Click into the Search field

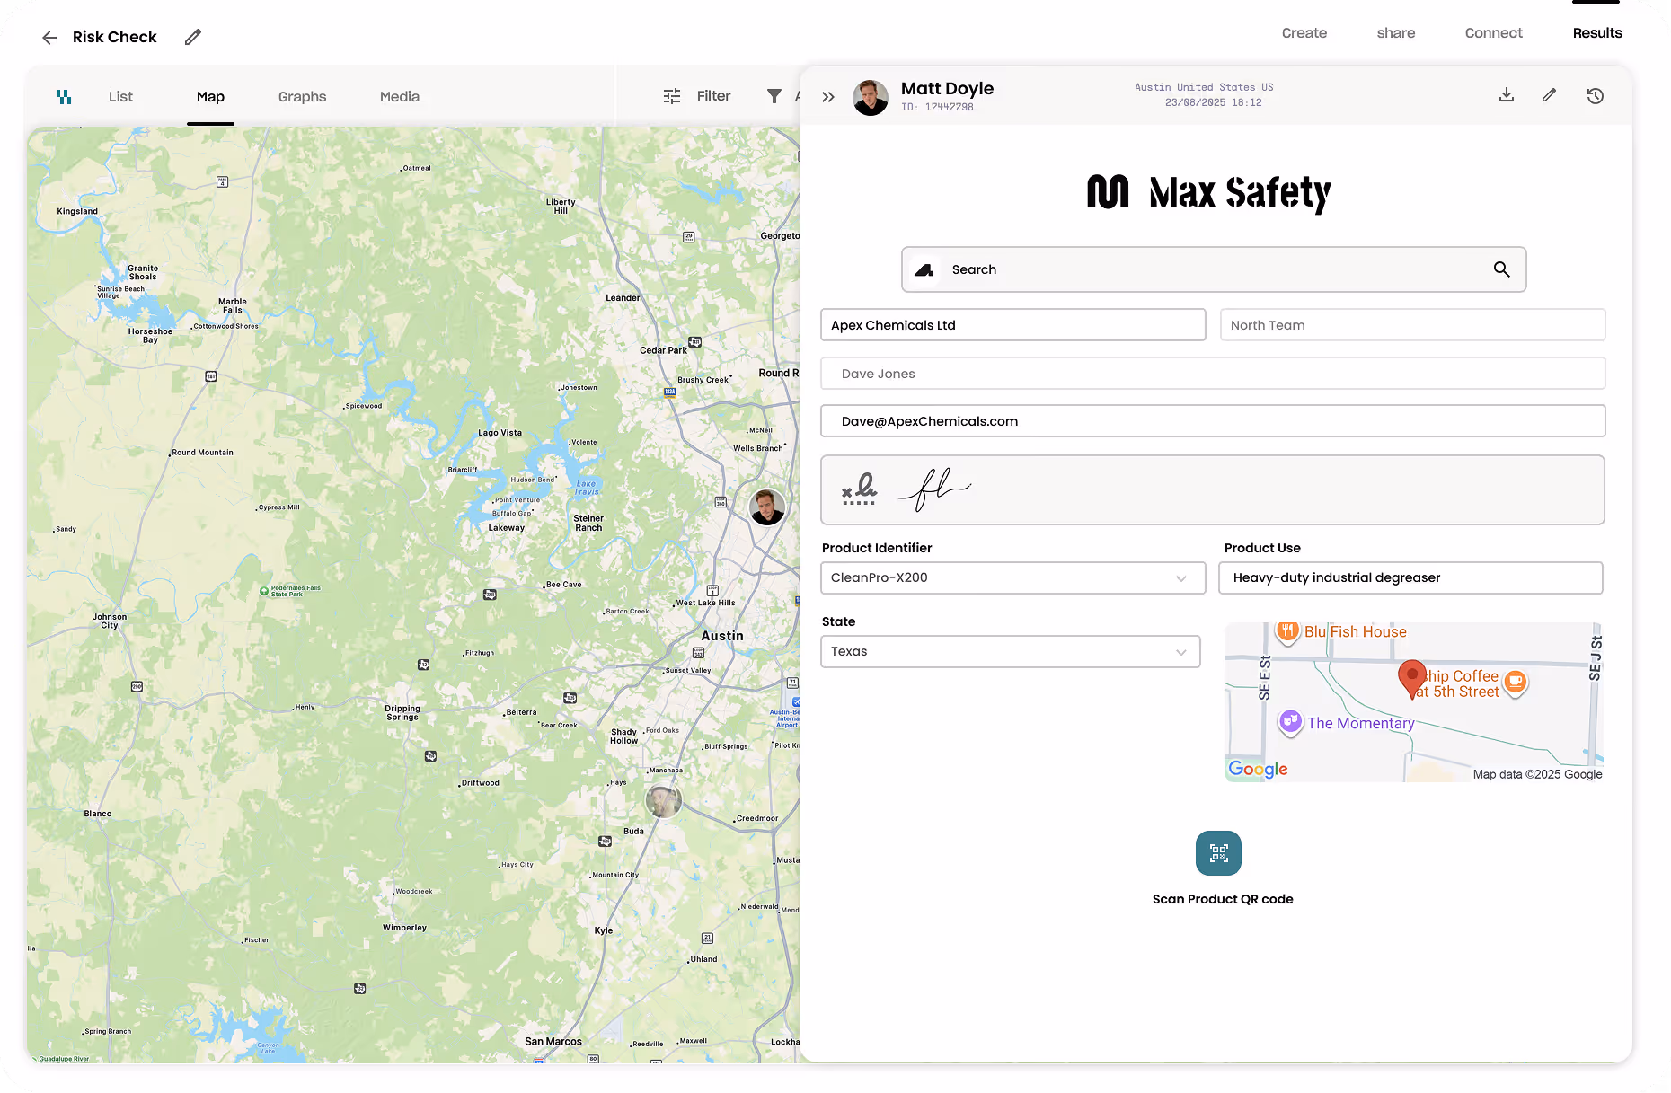click(x=1213, y=269)
